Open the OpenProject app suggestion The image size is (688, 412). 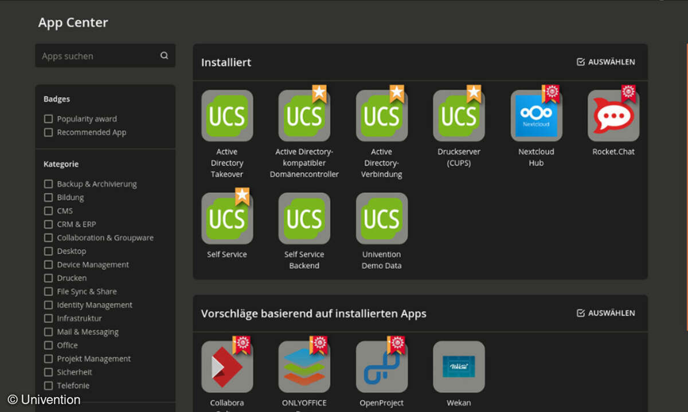pyautogui.click(x=382, y=367)
